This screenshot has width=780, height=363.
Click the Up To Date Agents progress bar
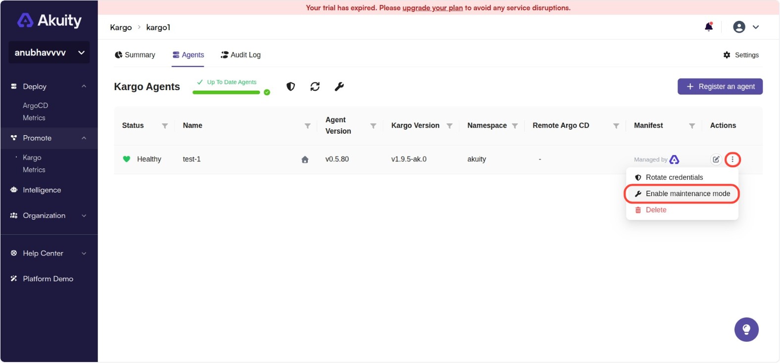click(226, 92)
